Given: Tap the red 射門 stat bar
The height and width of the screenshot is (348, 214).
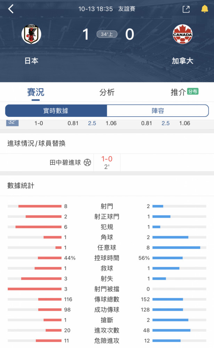Looking at the screenshot, I should (40, 206).
